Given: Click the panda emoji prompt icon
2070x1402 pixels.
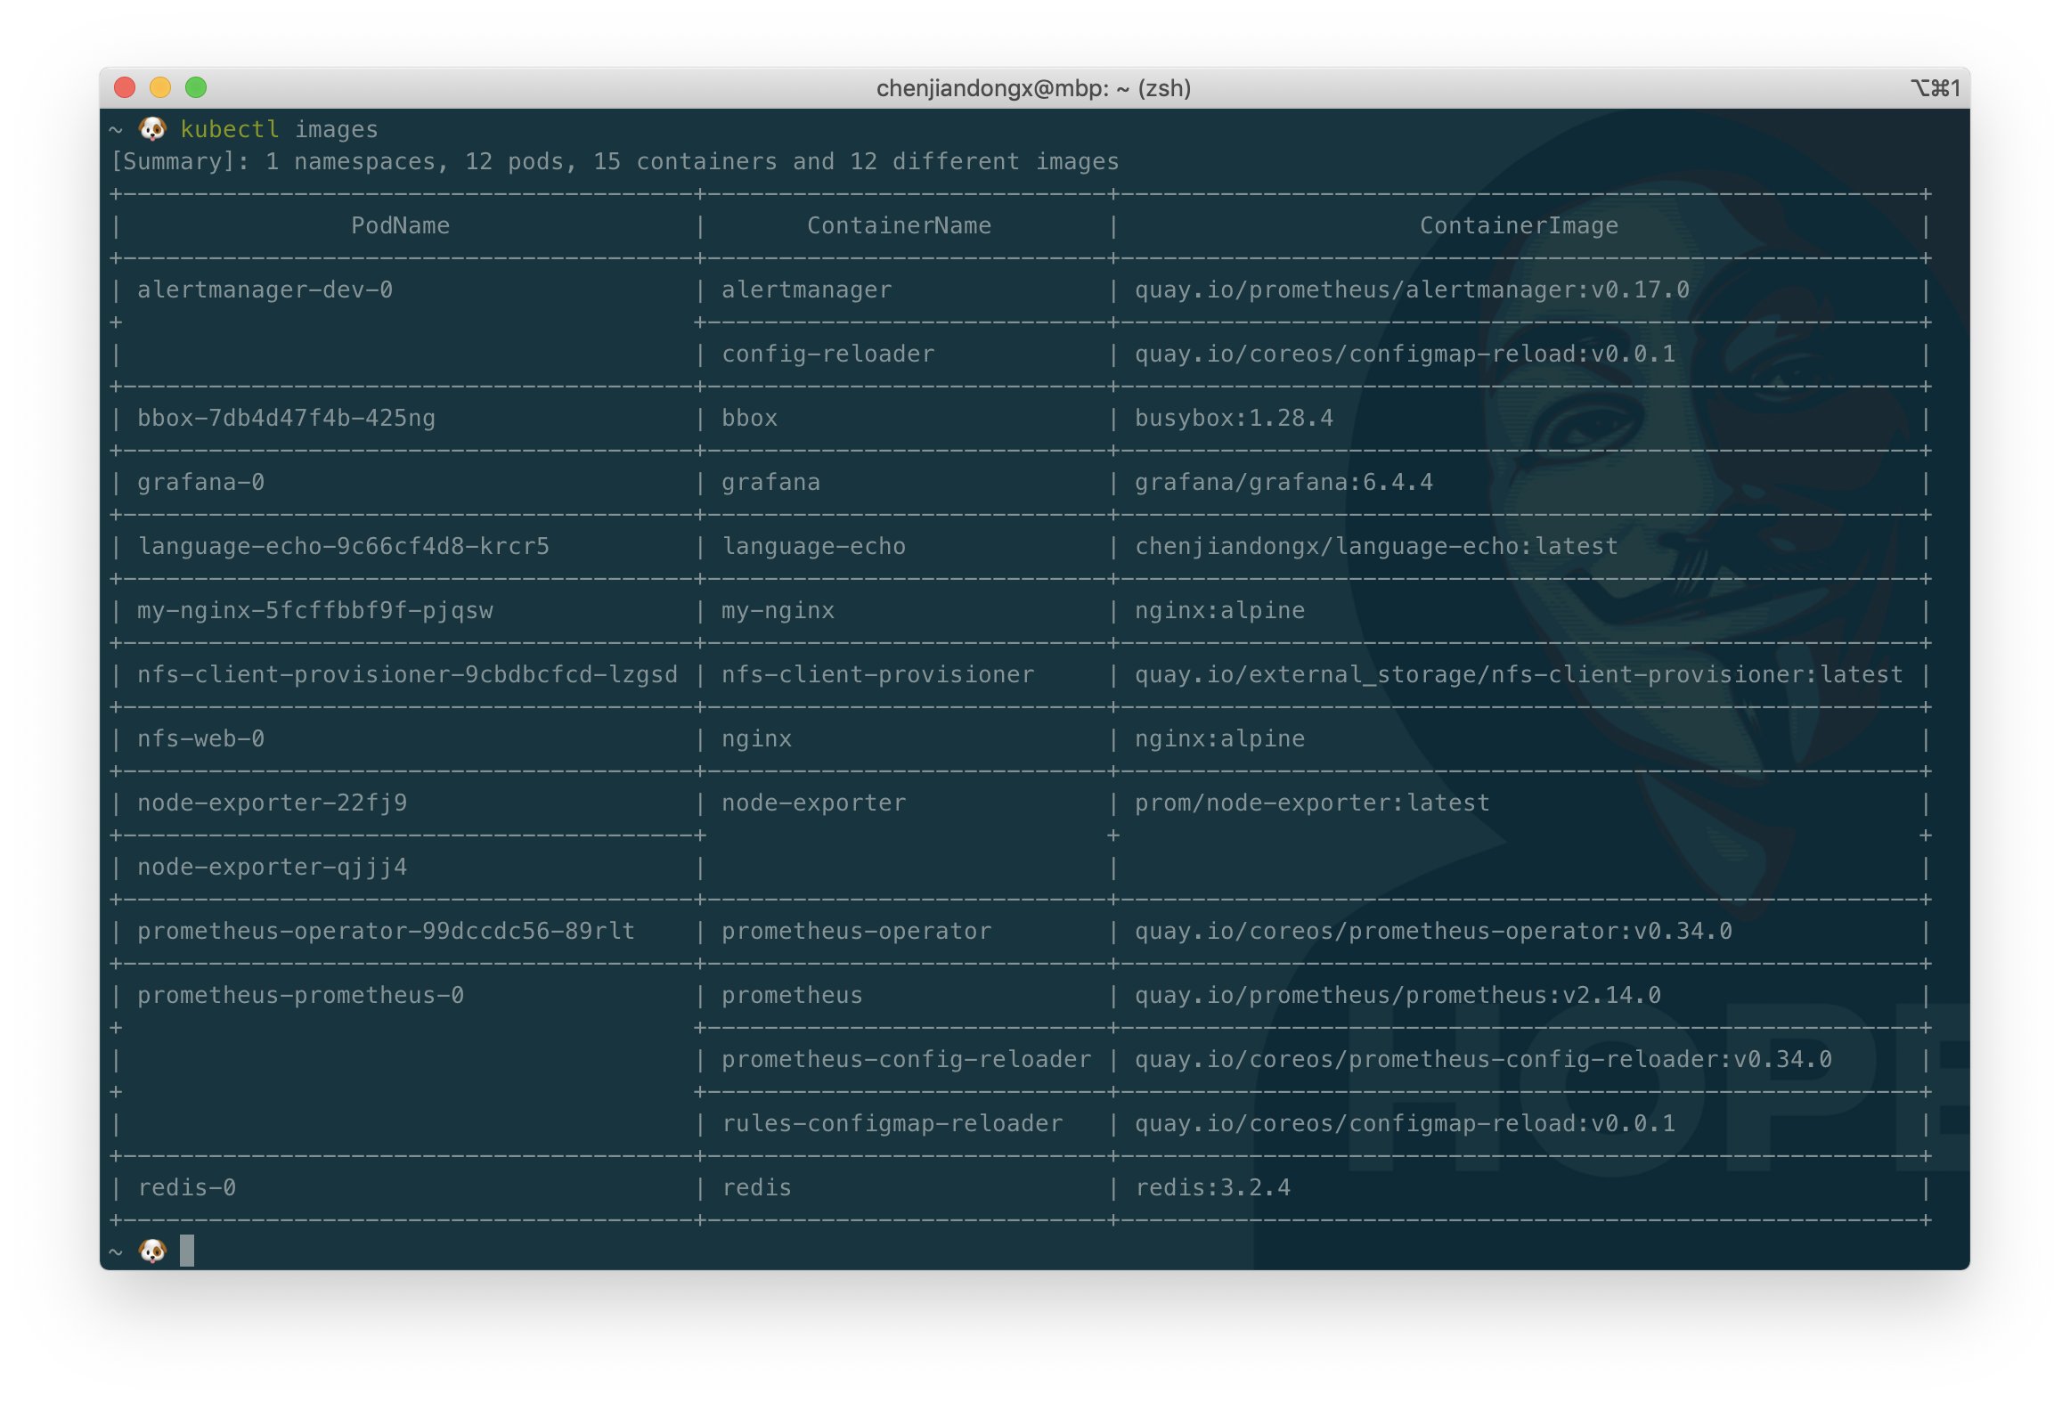Looking at the screenshot, I should 152,129.
